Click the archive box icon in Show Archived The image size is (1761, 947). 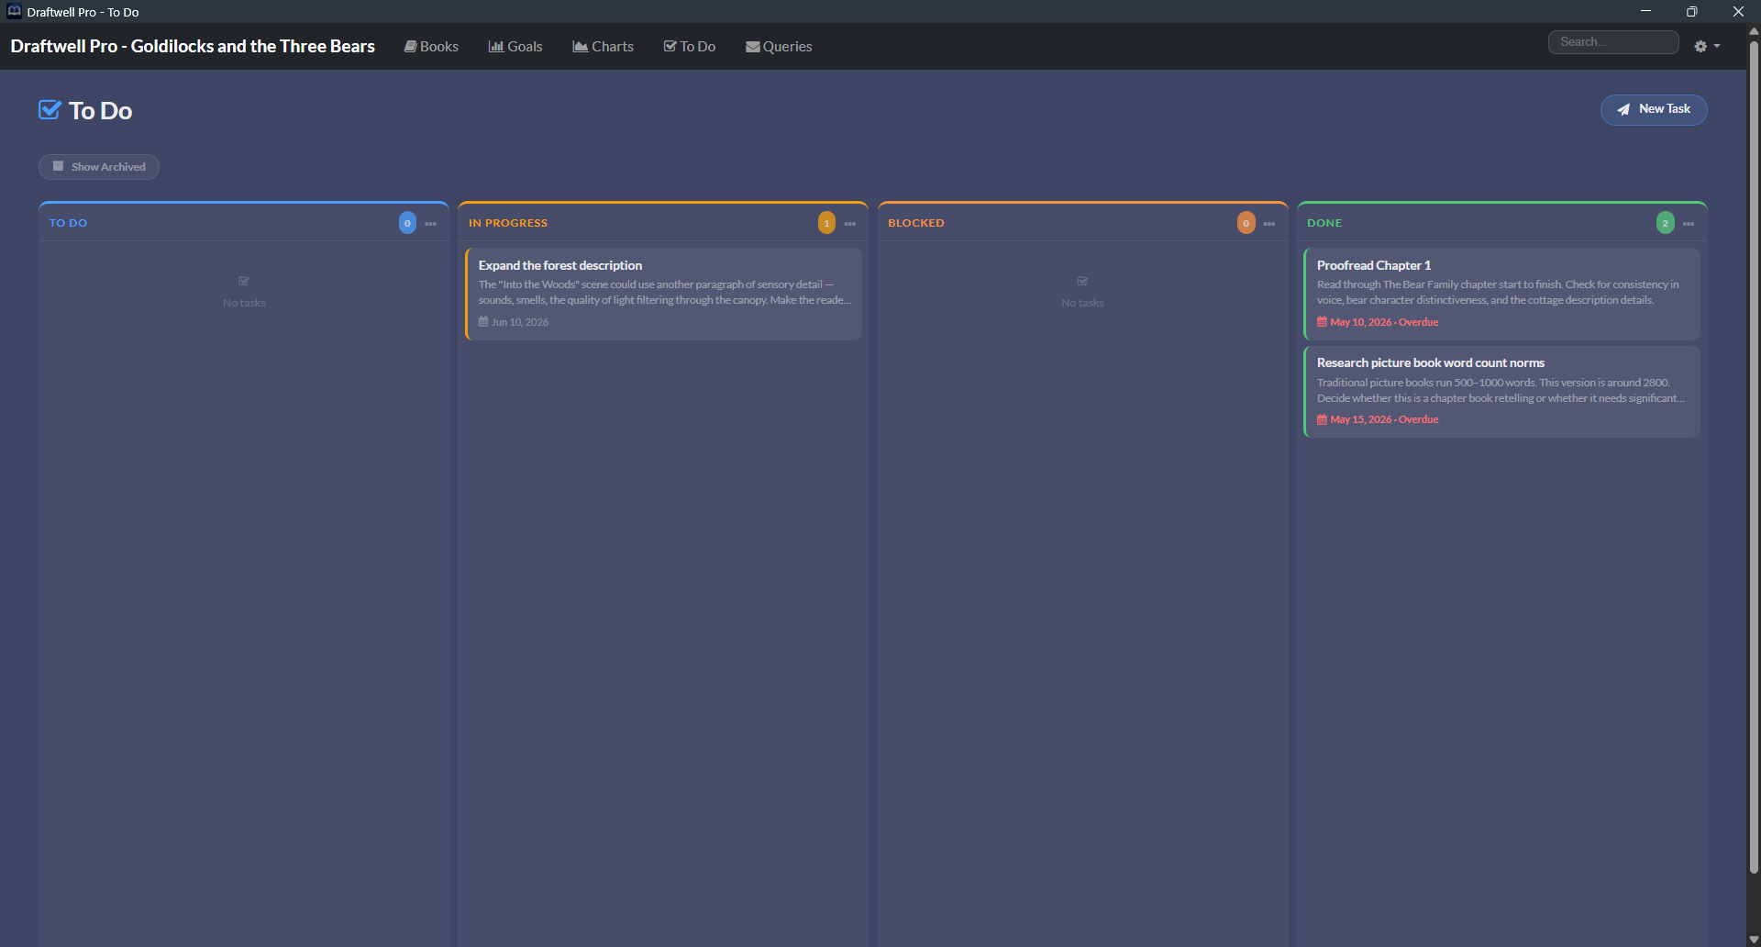point(59,166)
